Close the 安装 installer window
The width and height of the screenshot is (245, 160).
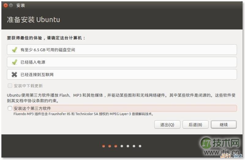(6, 5)
